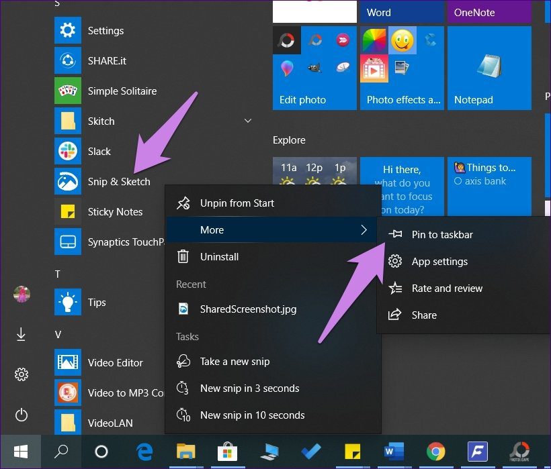This screenshot has width=551, height=469.
Task: Select Take a new snip task
Action: (x=273, y=361)
